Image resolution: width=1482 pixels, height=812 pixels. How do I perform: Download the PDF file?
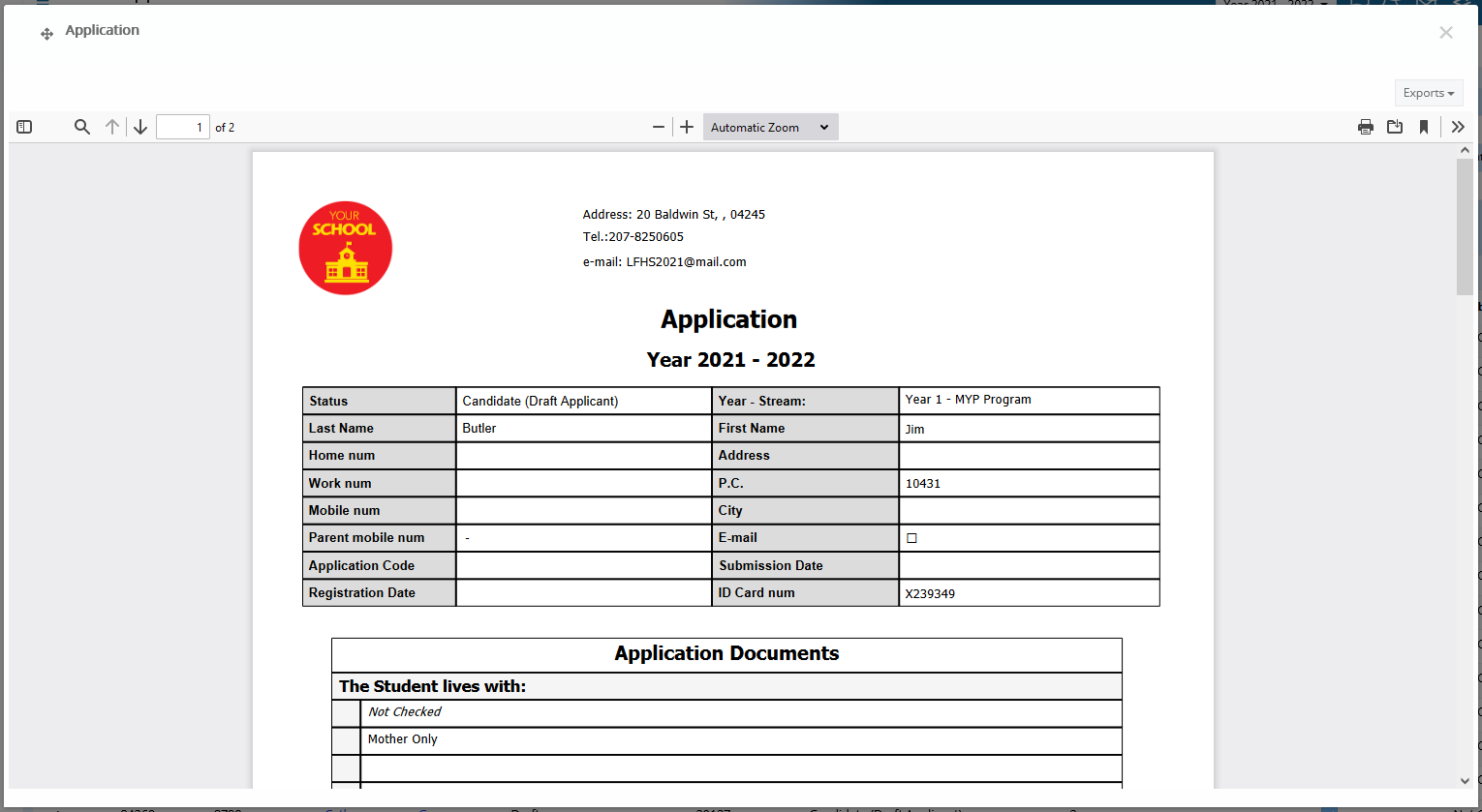tap(1395, 127)
